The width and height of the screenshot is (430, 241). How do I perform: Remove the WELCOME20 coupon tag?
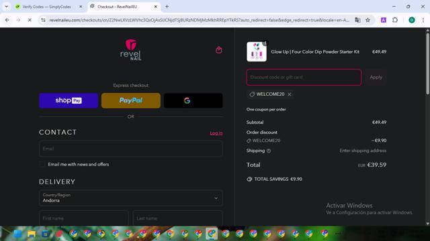point(290,94)
